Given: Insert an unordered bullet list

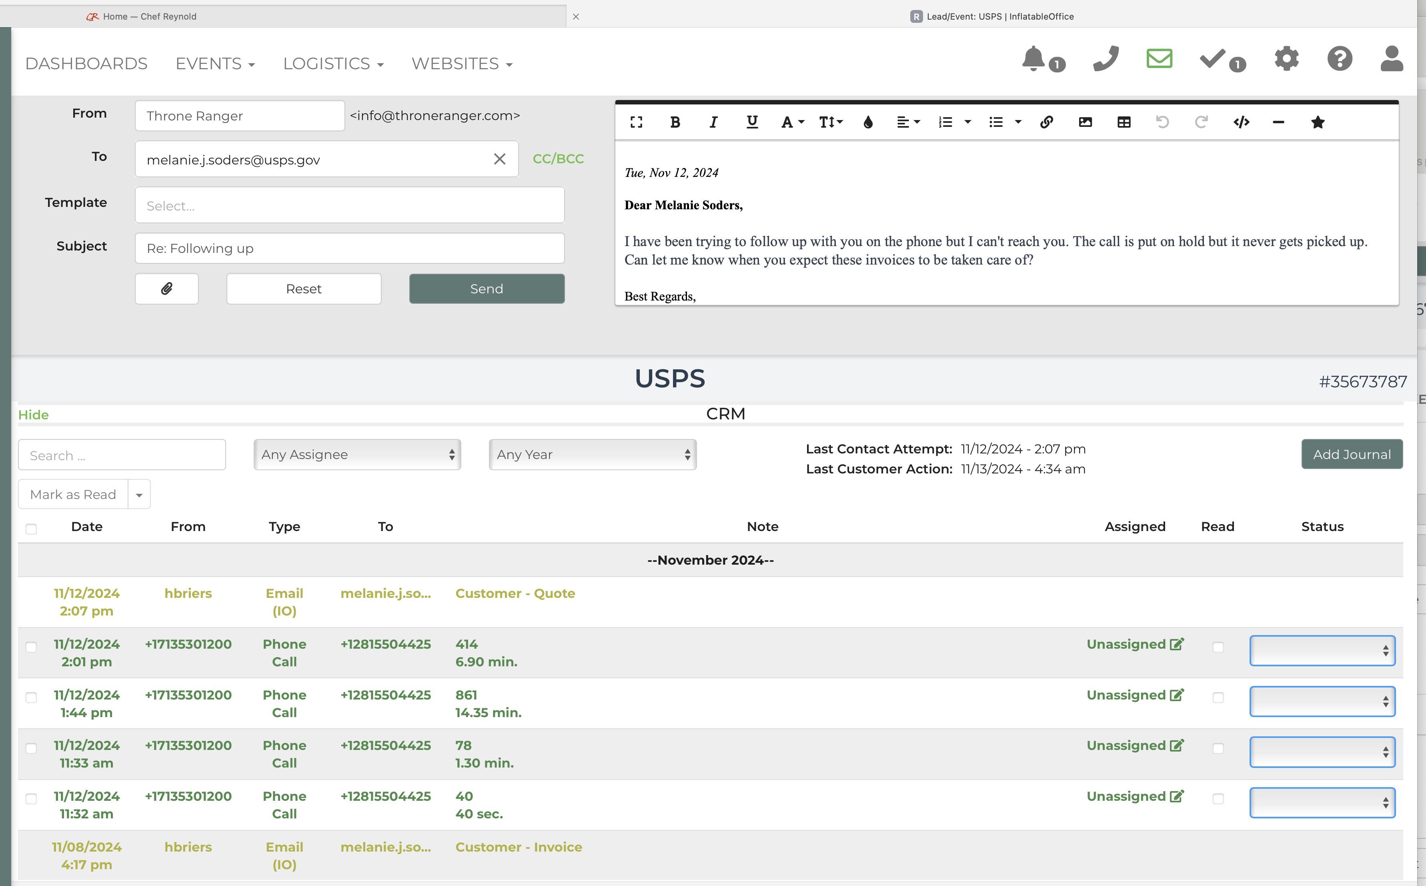Looking at the screenshot, I should (x=996, y=122).
